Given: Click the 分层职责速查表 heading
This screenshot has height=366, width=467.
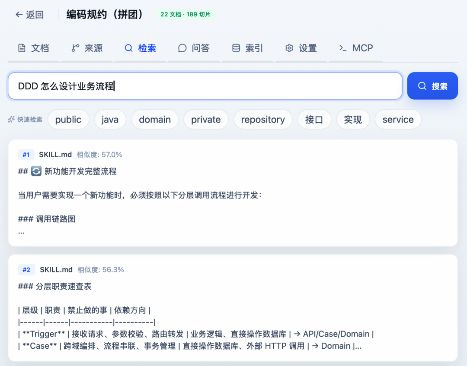Looking at the screenshot, I should [64, 287].
